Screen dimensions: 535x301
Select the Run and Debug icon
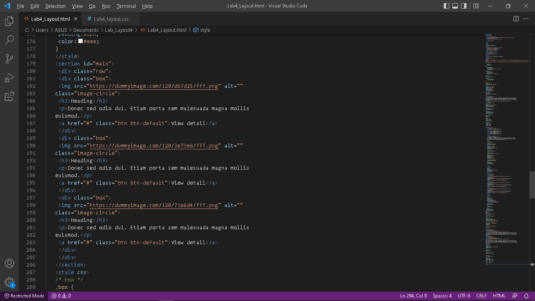click(x=9, y=78)
